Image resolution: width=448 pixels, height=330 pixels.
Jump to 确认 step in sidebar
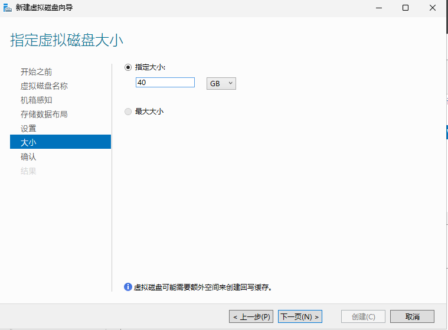28,157
